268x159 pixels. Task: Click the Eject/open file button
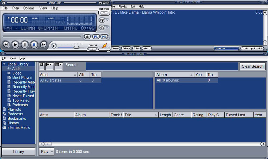tap(87, 37)
